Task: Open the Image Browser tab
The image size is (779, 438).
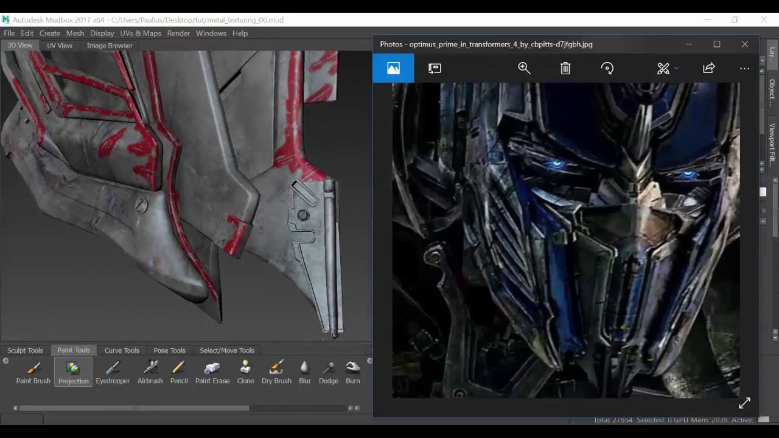Action: [x=110, y=45]
